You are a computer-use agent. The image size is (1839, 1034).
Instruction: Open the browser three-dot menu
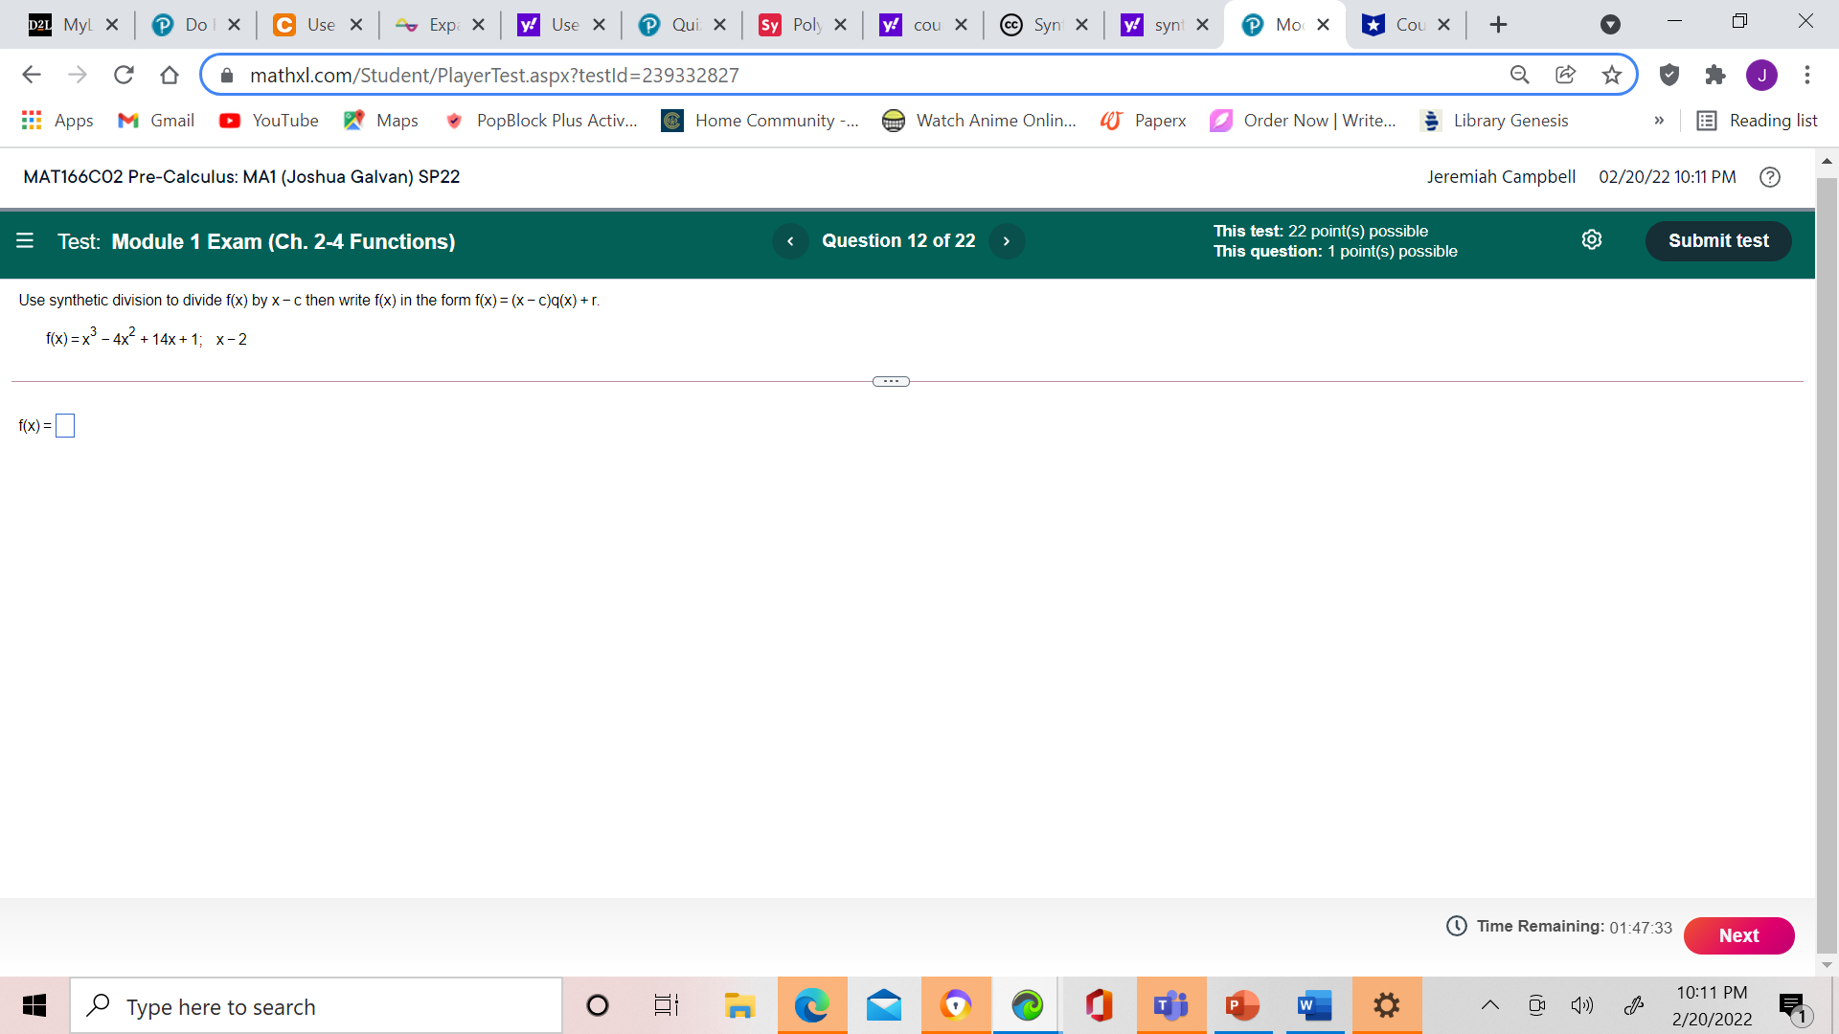(x=1807, y=75)
